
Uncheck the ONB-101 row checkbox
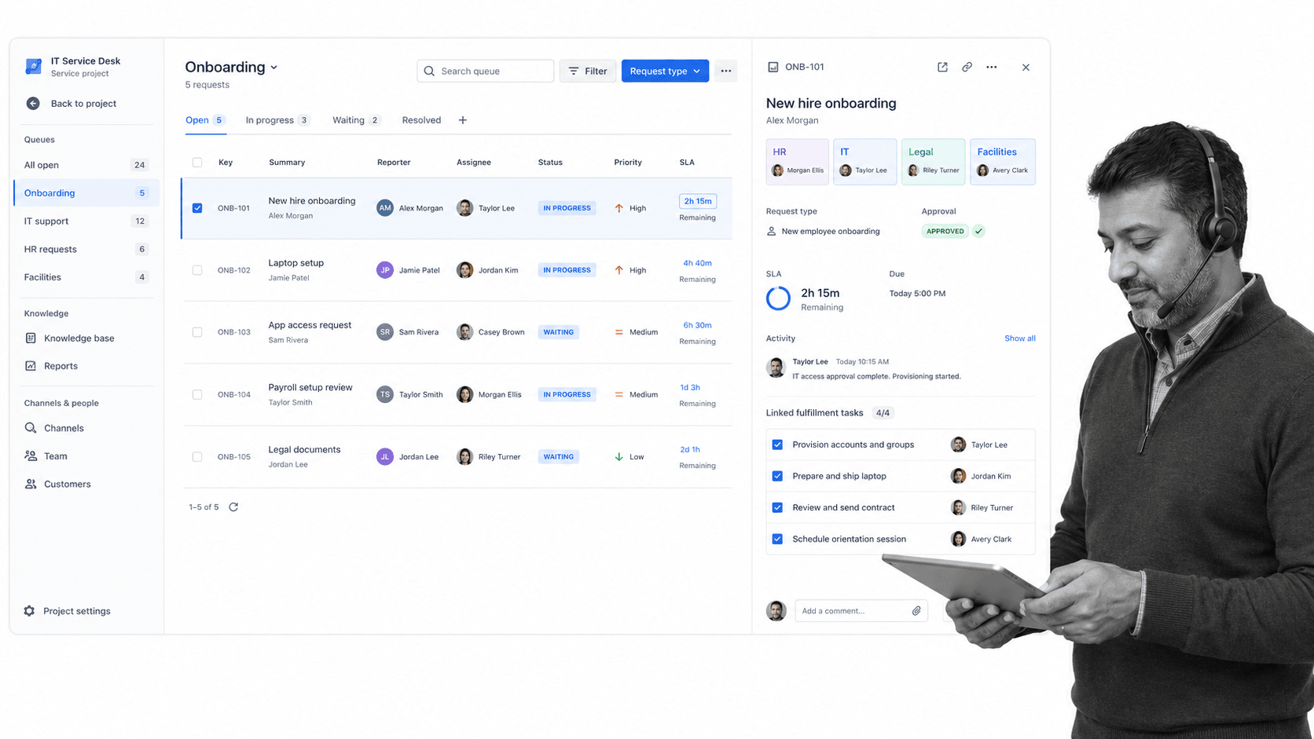click(197, 208)
